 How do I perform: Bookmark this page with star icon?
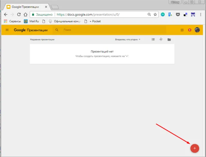155,15
